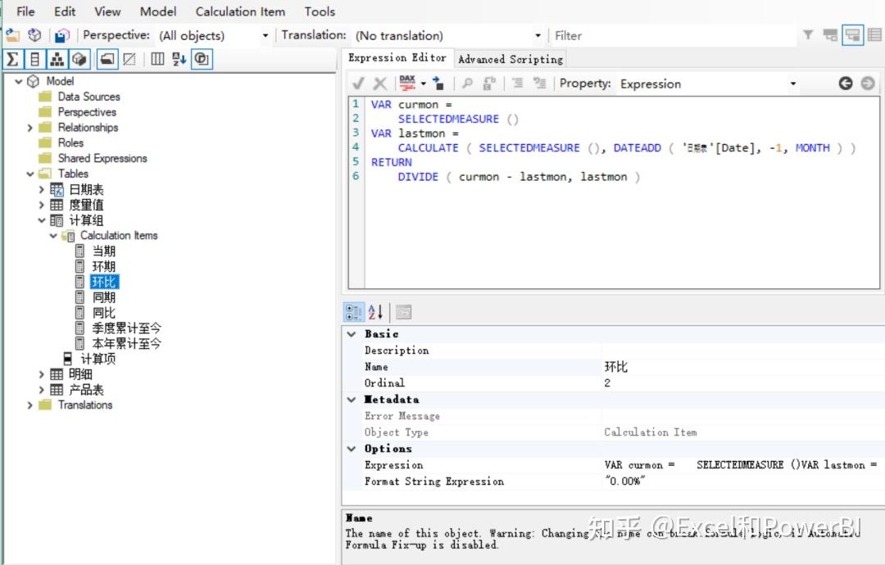885x565 pixels.
Task: Click the Filter input field
Action: coord(673,35)
